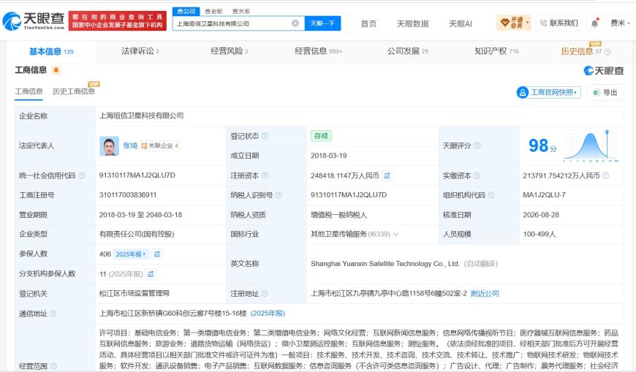Click the help icon beside 经营范围
The image size is (636, 372).
point(53,366)
